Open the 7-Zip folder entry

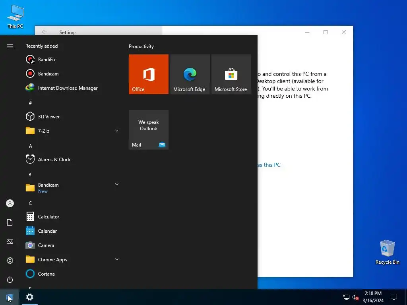click(73, 131)
